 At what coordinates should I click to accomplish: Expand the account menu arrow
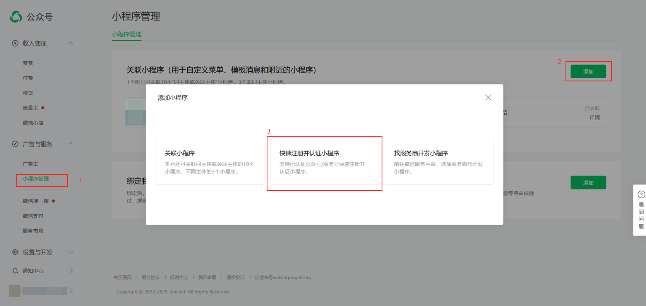click(71, 291)
